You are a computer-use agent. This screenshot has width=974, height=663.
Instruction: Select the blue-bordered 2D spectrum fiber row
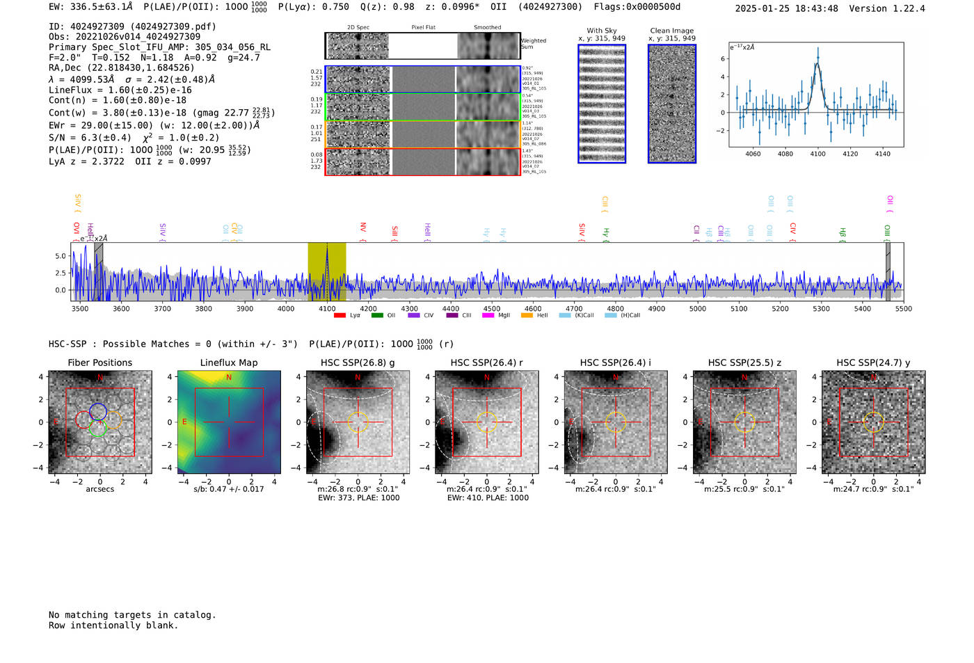(x=423, y=79)
